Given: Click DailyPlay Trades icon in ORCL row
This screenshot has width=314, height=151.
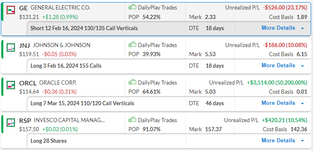Looking at the screenshot, I should click(132, 83).
